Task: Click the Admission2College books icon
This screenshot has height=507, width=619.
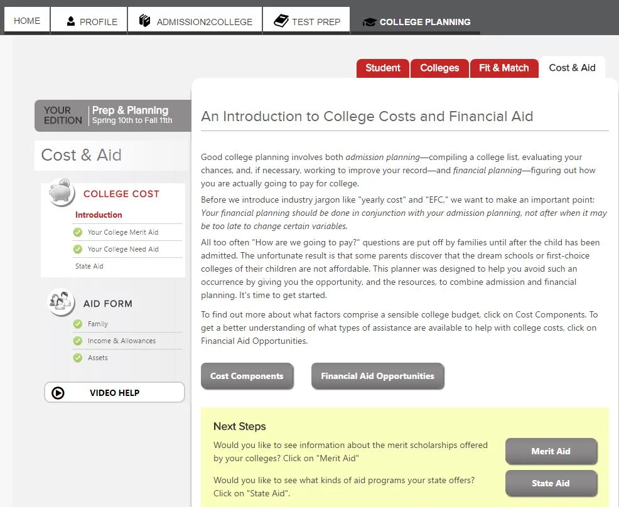Action: (145, 21)
